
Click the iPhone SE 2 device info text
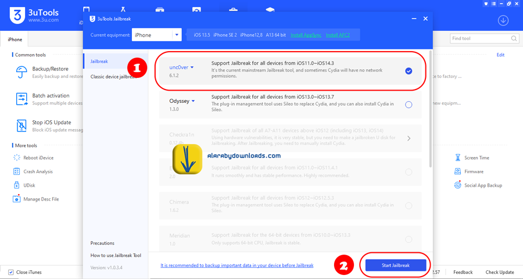pos(225,35)
